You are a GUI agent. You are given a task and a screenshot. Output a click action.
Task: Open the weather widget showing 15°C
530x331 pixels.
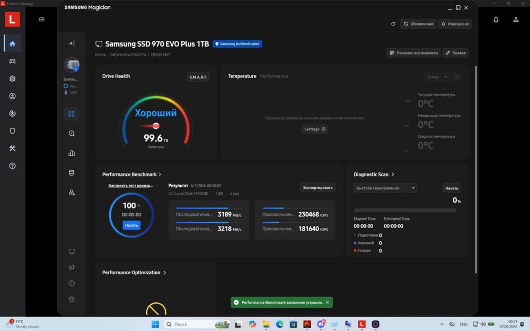(23, 324)
